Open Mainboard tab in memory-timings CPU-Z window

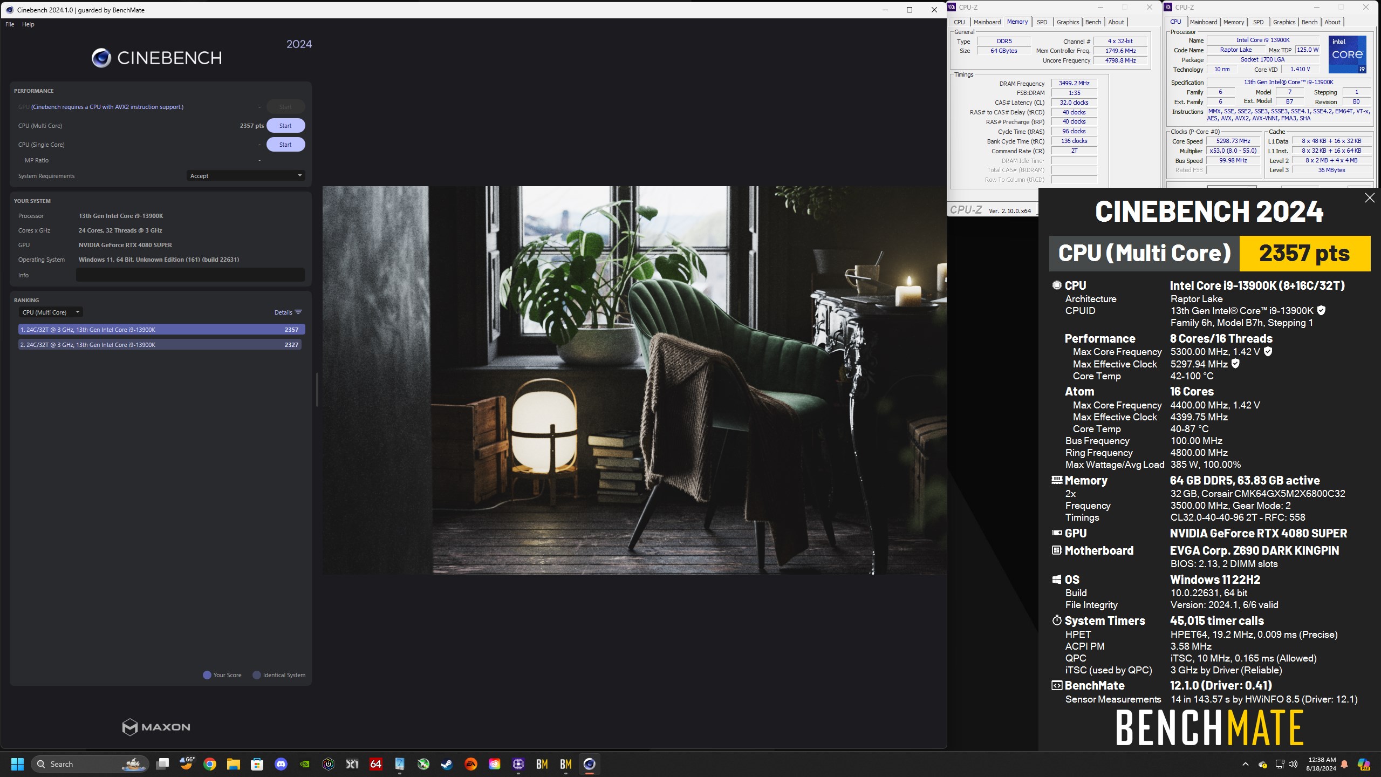987,22
